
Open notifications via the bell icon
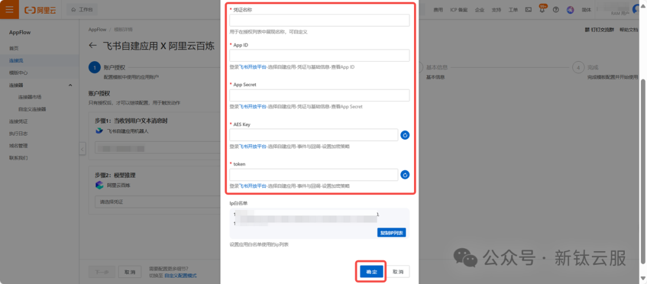click(542, 10)
